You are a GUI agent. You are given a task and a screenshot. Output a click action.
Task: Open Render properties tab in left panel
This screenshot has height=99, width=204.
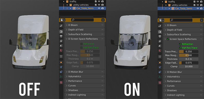tap(61, 31)
